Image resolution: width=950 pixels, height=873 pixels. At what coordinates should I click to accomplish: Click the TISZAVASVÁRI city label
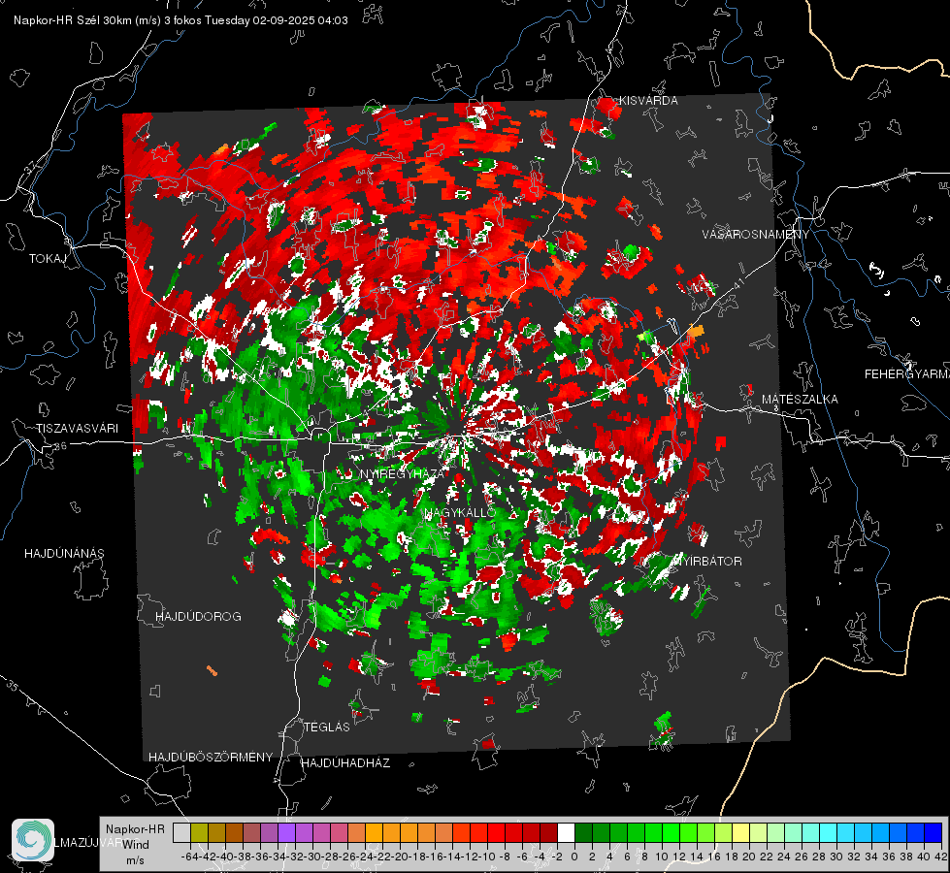point(77,429)
